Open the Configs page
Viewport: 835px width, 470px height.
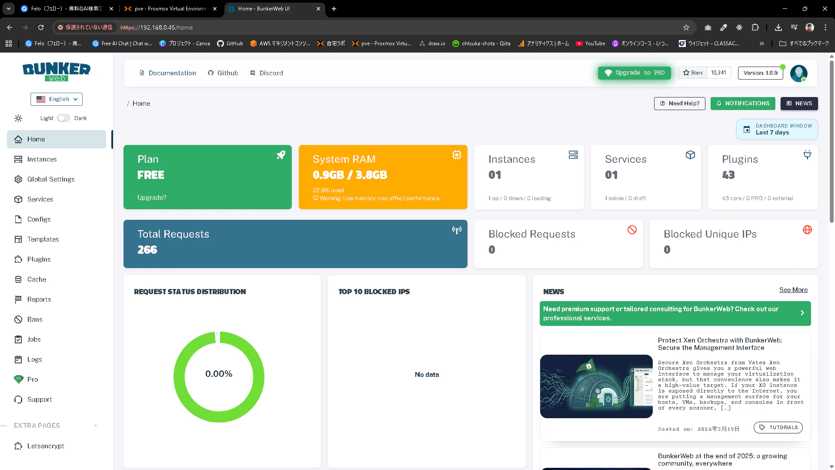tap(57, 219)
